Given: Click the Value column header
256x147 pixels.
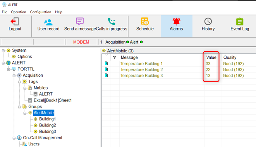Looking at the screenshot, I should (x=211, y=57).
